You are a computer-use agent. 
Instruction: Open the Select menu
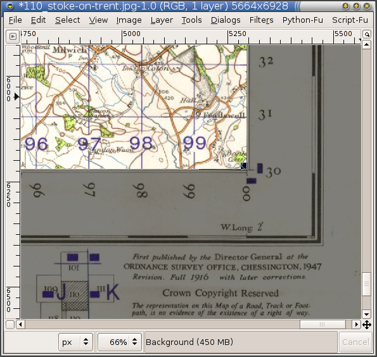(x=68, y=20)
